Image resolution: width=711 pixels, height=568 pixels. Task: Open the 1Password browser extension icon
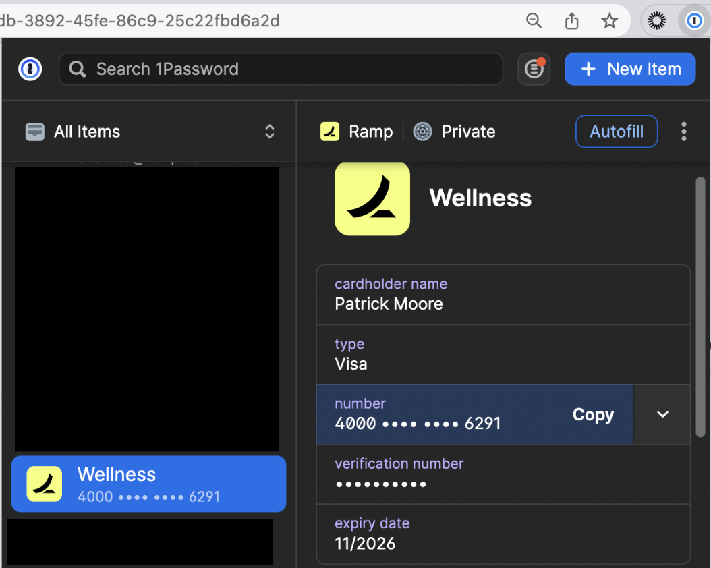(694, 21)
